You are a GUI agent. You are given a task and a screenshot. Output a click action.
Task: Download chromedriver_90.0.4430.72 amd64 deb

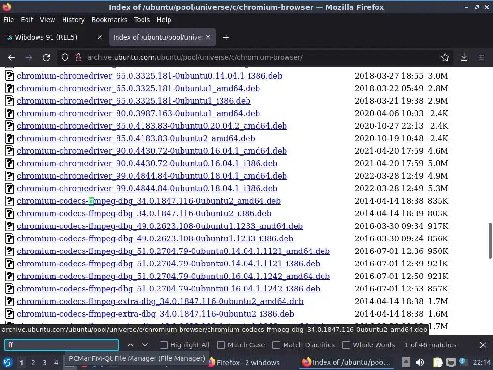[x=152, y=151]
